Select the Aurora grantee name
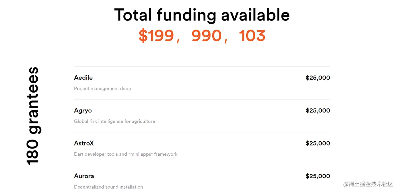Screen dimensions: 399x193 84,176
